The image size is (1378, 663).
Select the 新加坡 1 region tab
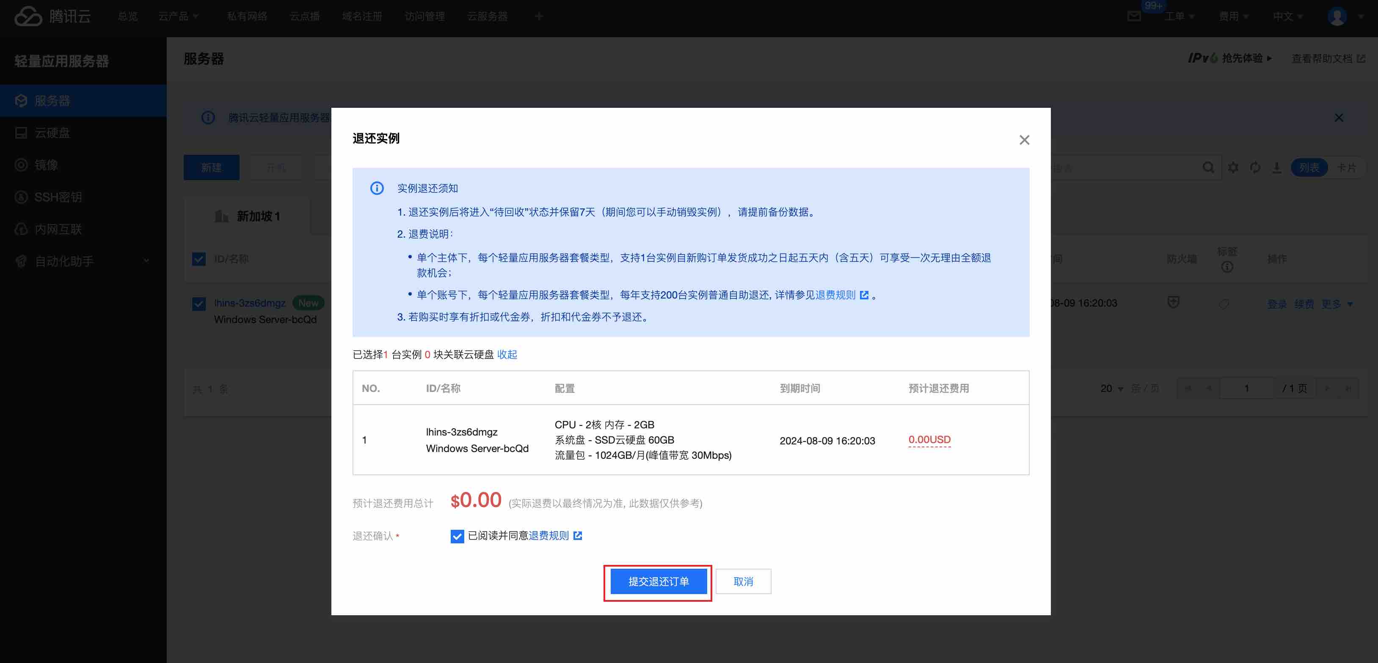click(247, 216)
